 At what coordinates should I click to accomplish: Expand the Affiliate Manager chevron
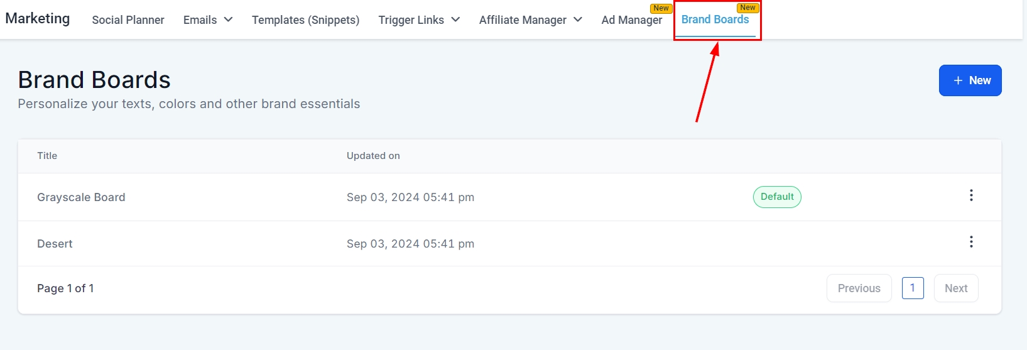click(578, 19)
